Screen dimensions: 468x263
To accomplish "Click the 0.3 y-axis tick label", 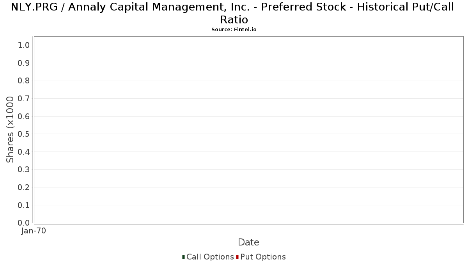I will 24,169.
